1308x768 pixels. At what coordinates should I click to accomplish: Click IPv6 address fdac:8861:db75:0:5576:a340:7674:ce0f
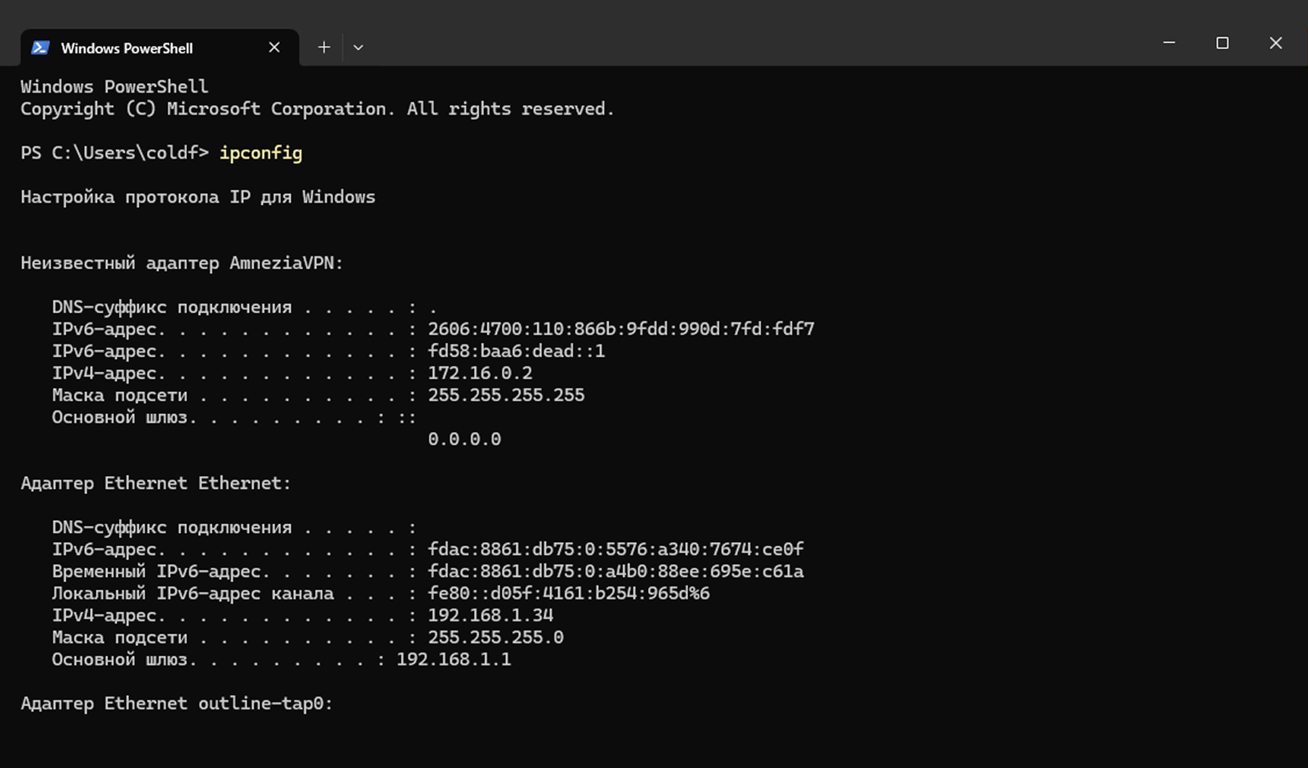(x=616, y=550)
